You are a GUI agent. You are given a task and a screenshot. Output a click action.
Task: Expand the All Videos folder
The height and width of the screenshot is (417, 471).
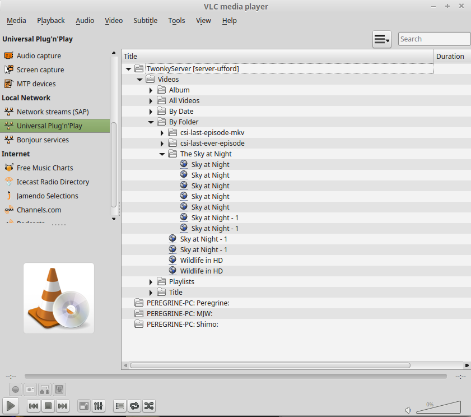coord(151,101)
